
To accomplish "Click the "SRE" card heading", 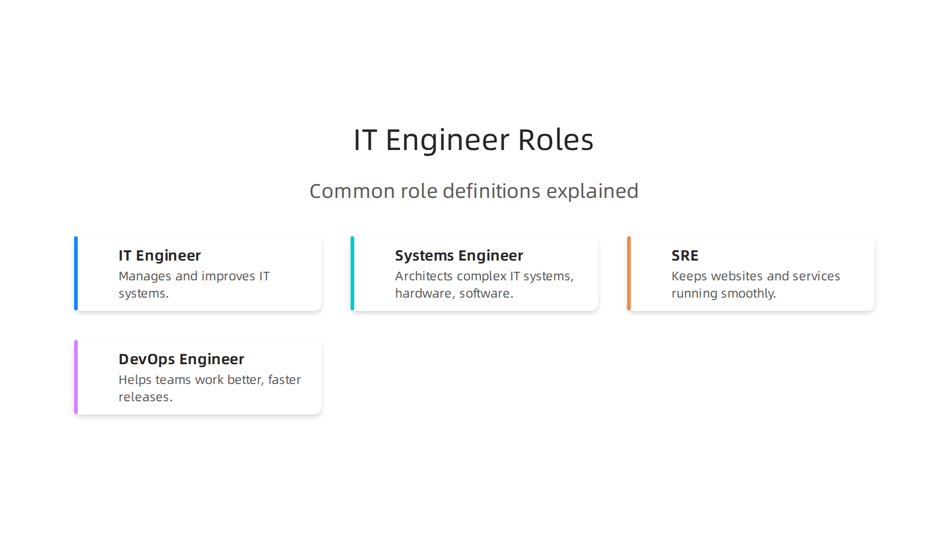I will pyautogui.click(x=685, y=256).
